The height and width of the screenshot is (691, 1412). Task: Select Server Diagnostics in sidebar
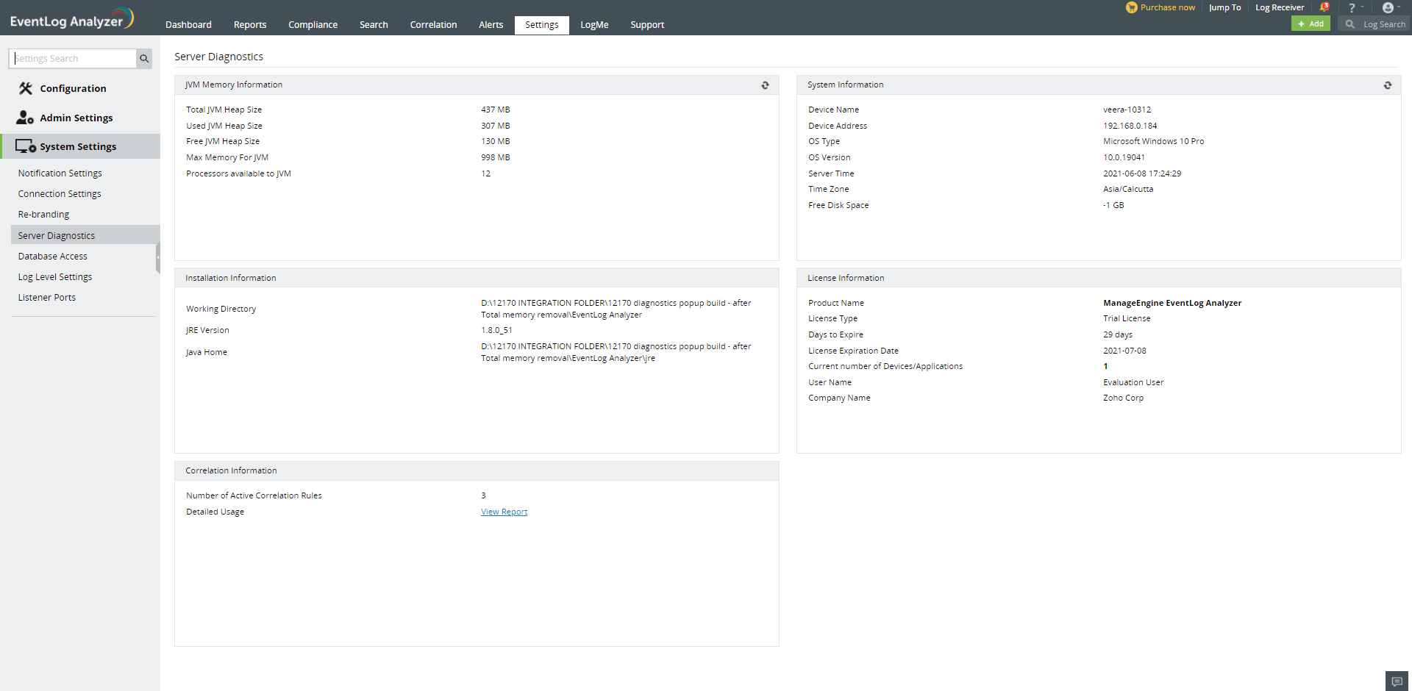pos(85,235)
